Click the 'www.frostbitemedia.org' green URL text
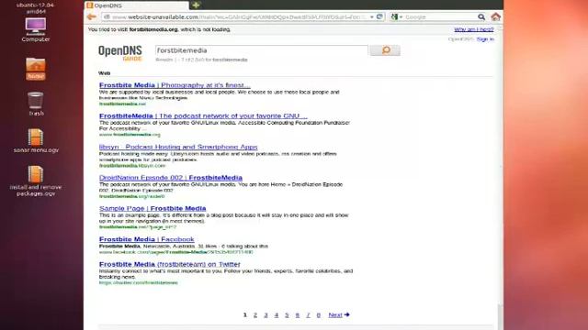Image resolution: width=588 pixels, height=330 pixels. 130,135
